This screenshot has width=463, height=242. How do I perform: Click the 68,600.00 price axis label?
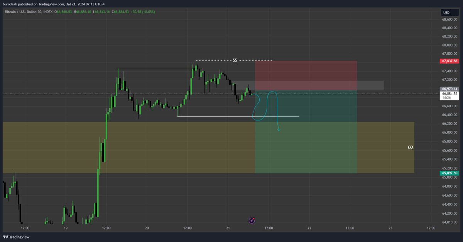coord(450,19)
